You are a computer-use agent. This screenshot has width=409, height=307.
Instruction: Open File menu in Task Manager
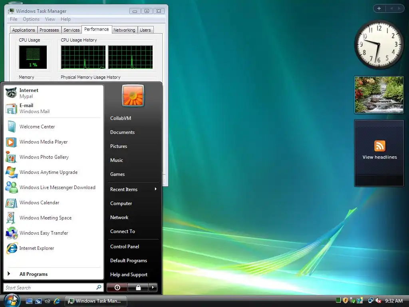pos(14,19)
